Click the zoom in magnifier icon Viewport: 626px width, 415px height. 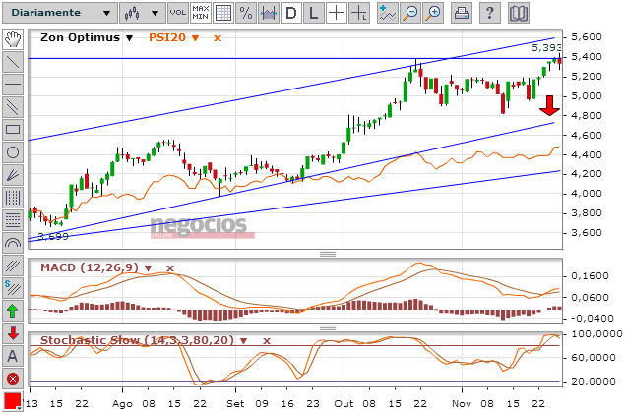(433, 13)
